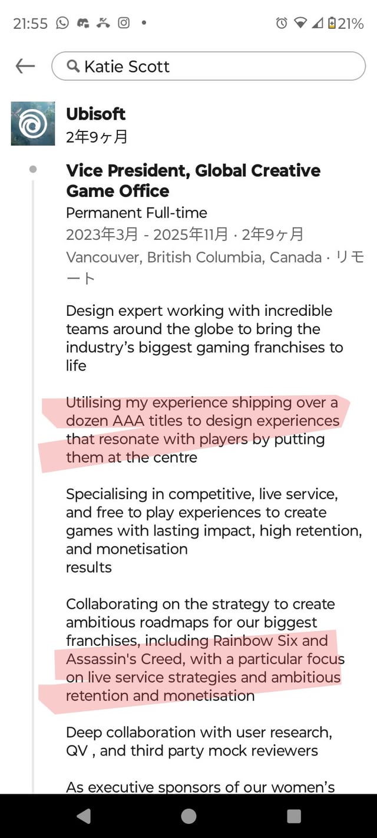377x838 pixels.
Task: Tap the alarm clock status icon
Action: (x=282, y=23)
